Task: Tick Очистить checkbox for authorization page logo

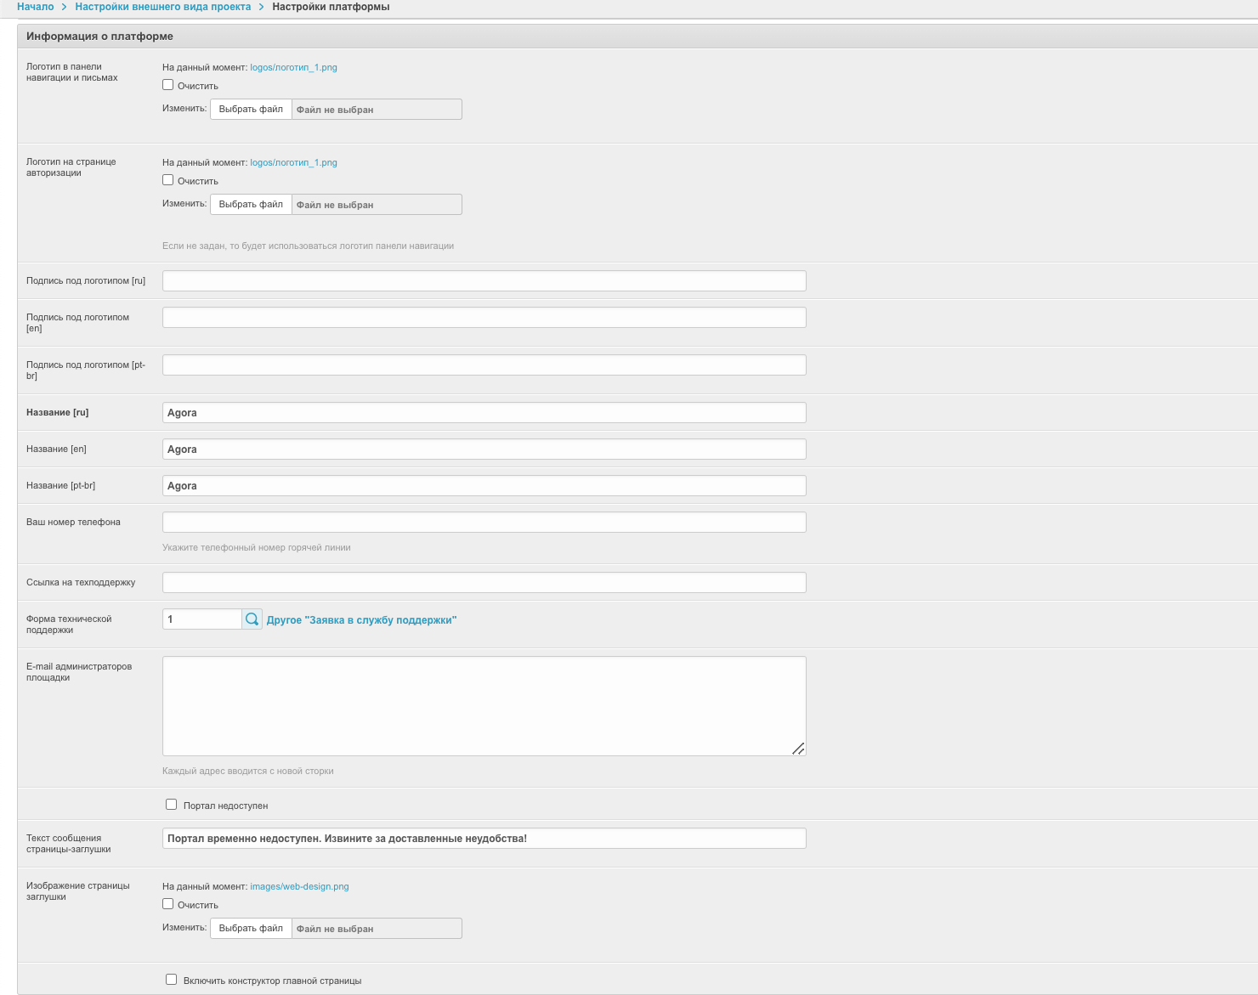Action: tap(168, 180)
